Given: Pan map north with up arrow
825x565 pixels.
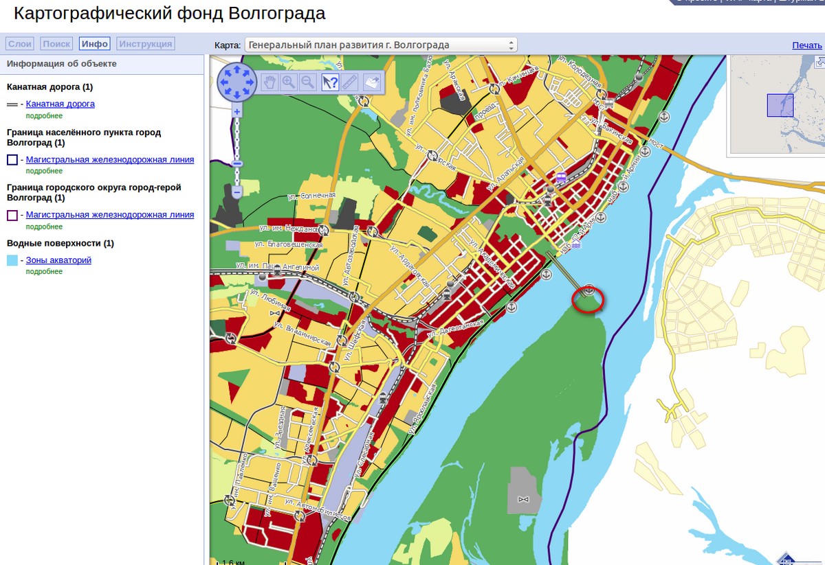Looking at the screenshot, I should pos(236,69).
